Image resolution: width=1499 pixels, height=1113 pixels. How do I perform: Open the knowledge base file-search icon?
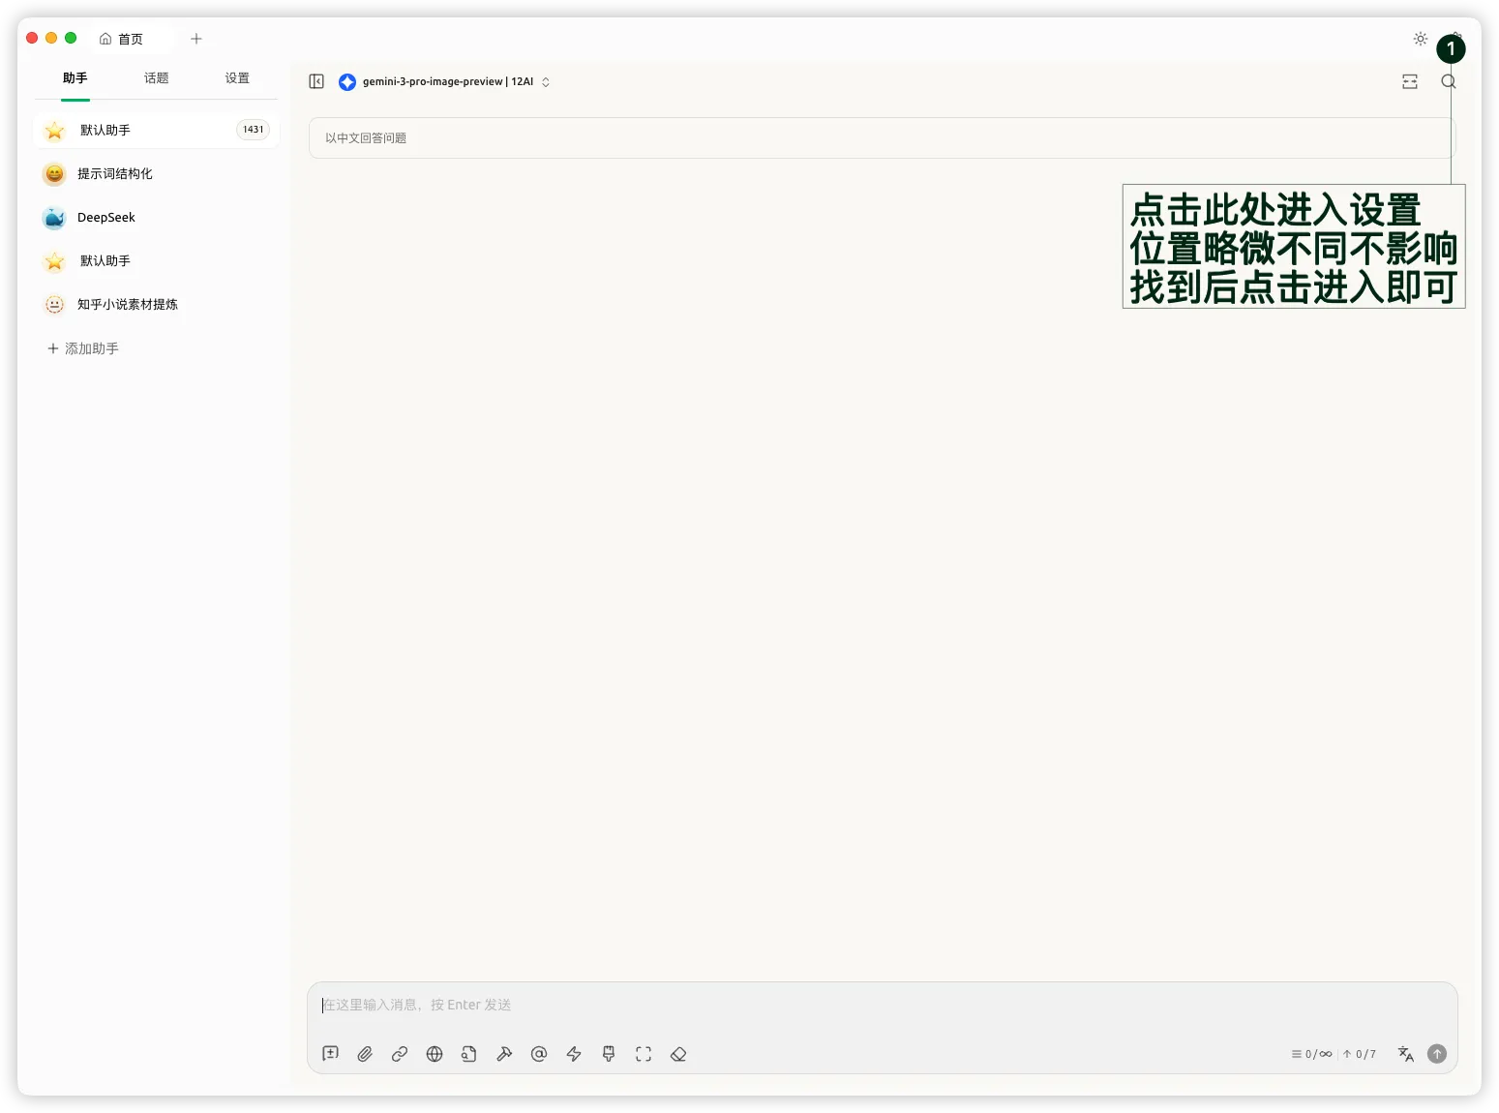[469, 1054]
